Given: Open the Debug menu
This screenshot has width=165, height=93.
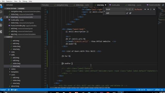Looking at the screenshot, I should pyautogui.click(x=25, y=1).
